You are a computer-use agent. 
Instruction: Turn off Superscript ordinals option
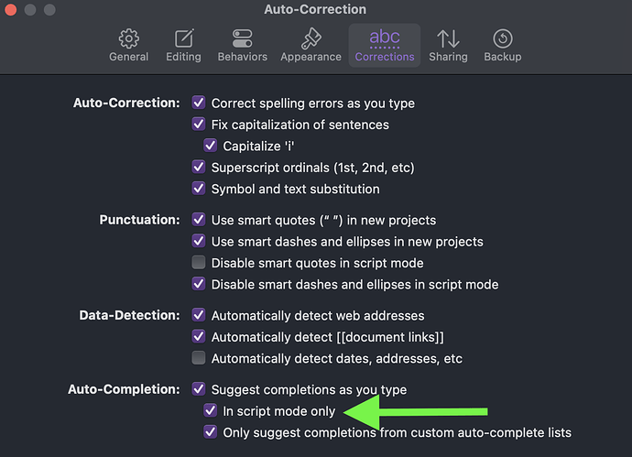tap(199, 167)
